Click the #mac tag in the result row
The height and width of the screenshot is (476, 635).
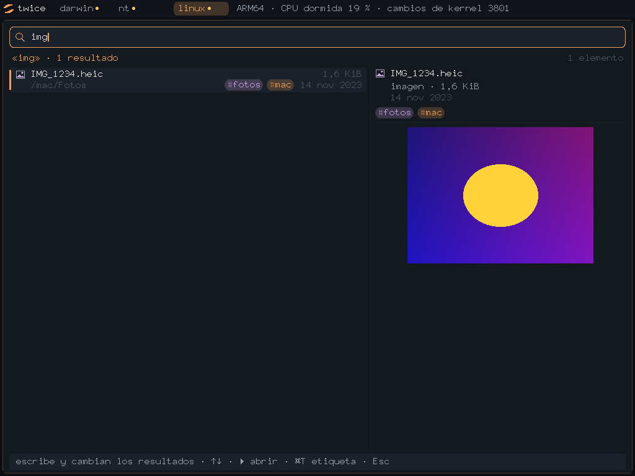click(x=280, y=85)
